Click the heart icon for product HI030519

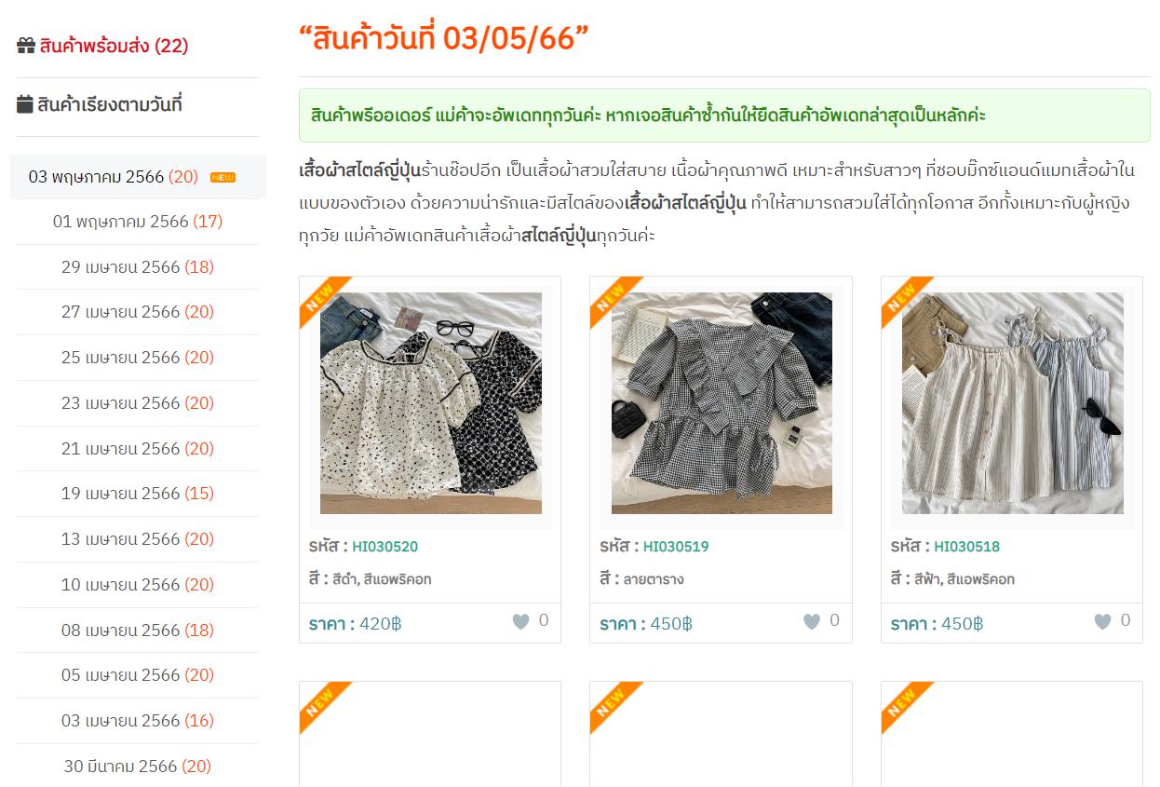point(812,621)
